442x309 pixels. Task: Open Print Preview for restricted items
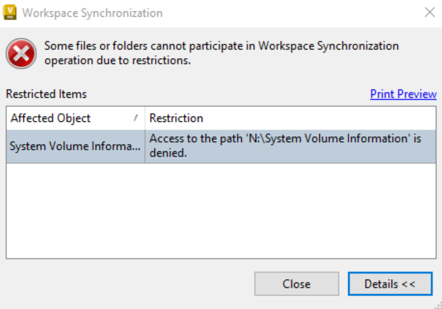click(403, 94)
